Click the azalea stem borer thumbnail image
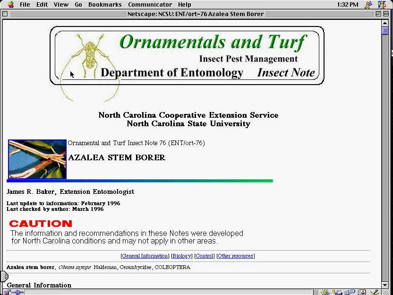The width and height of the screenshot is (393, 295). (x=37, y=159)
